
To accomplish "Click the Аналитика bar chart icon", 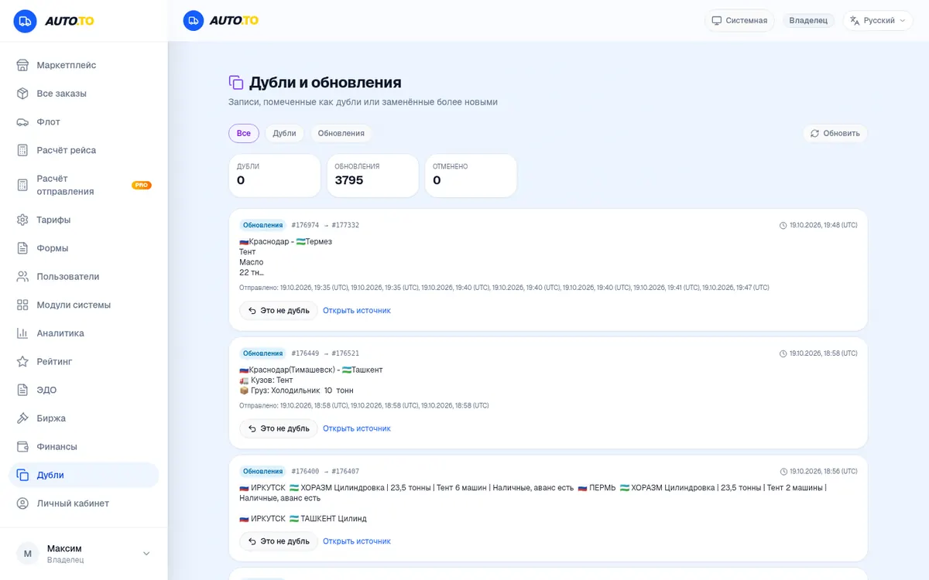I will click(x=22, y=333).
